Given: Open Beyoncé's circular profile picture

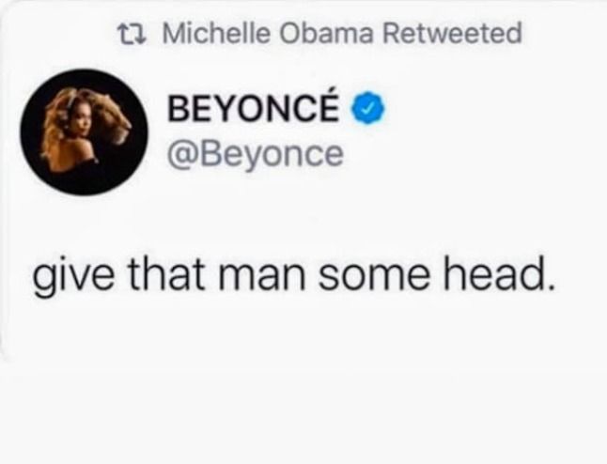Looking at the screenshot, I should [84, 131].
